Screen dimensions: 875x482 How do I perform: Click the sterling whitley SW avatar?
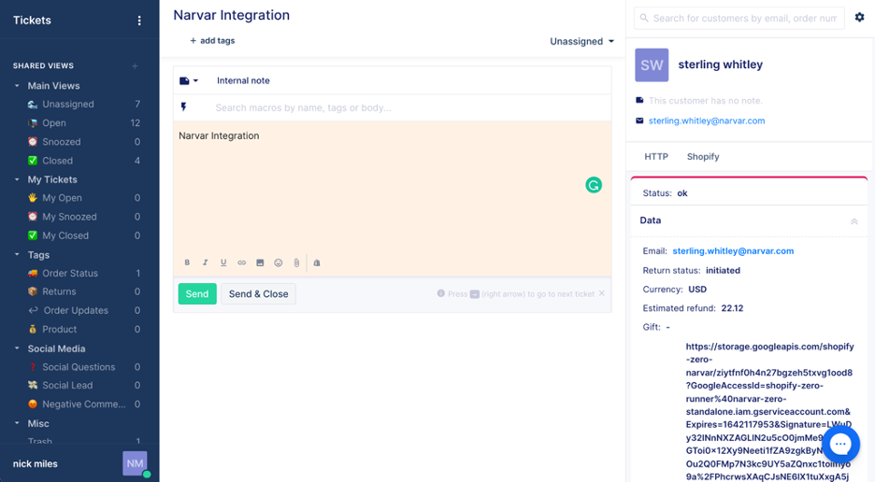(652, 64)
